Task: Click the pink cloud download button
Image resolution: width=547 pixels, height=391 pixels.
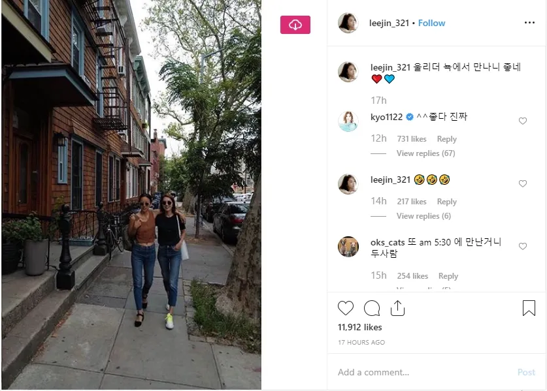Action: pyautogui.click(x=295, y=25)
